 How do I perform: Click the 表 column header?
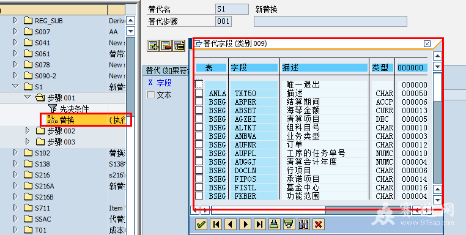point(211,67)
